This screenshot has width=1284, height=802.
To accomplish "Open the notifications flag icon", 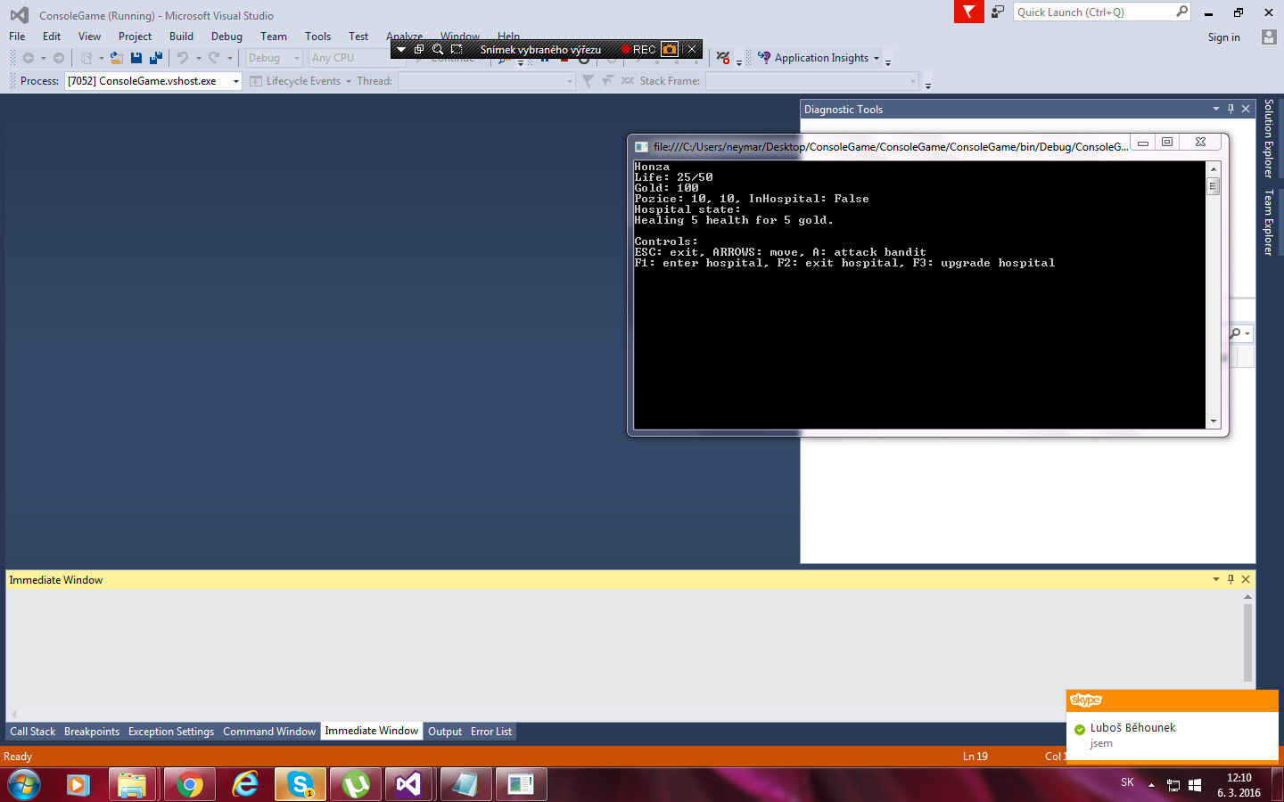I will (x=968, y=12).
